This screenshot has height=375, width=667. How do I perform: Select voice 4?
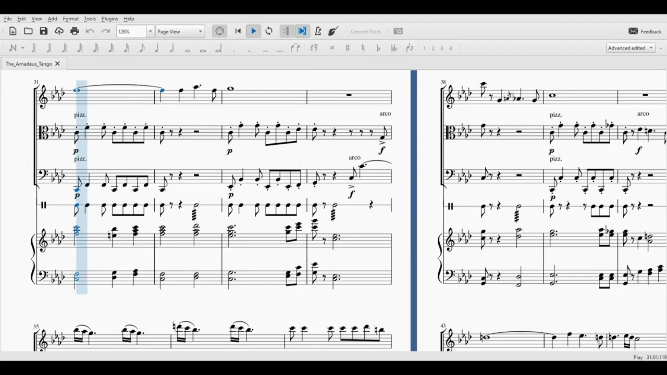point(451,48)
